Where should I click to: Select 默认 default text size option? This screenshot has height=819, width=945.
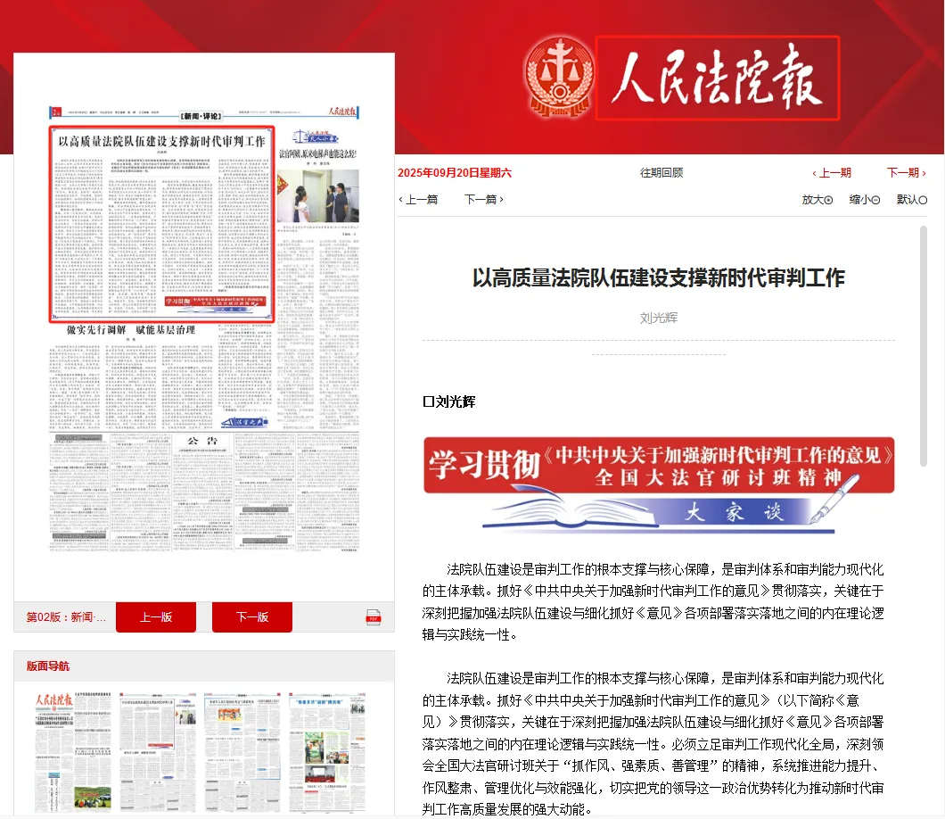pyautogui.click(x=912, y=200)
